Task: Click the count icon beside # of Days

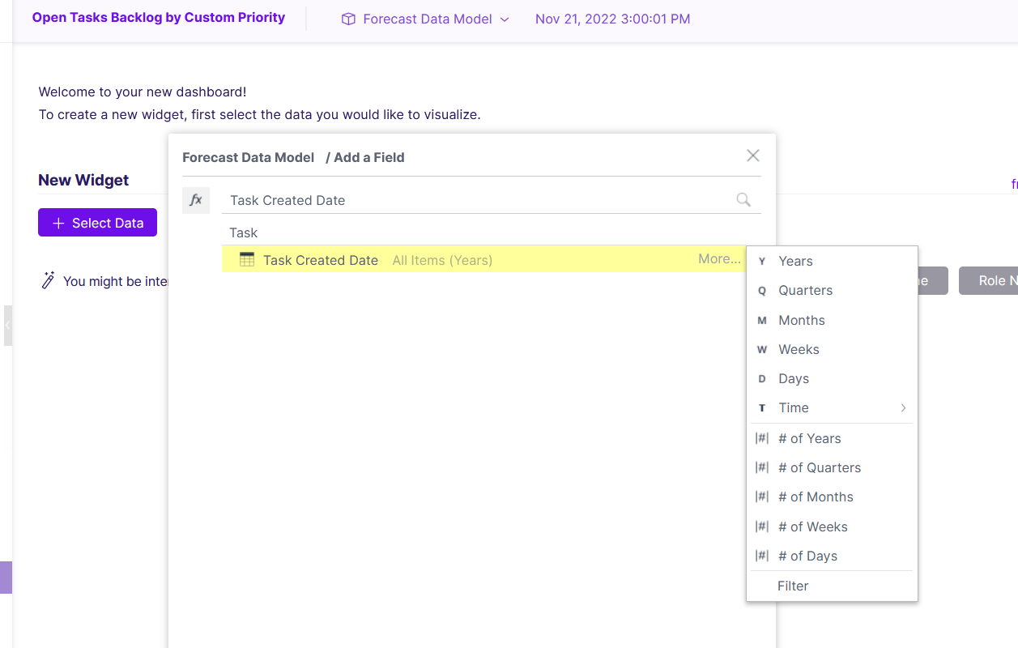Action: pyautogui.click(x=762, y=556)
